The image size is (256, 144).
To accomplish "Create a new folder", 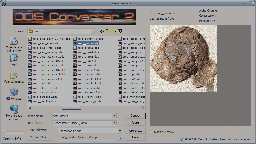I will 114,31.
